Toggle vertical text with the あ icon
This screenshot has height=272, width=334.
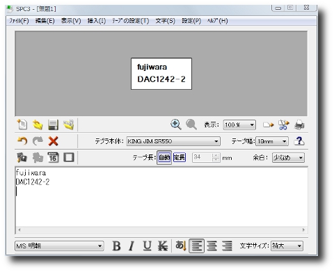(181, 246)
